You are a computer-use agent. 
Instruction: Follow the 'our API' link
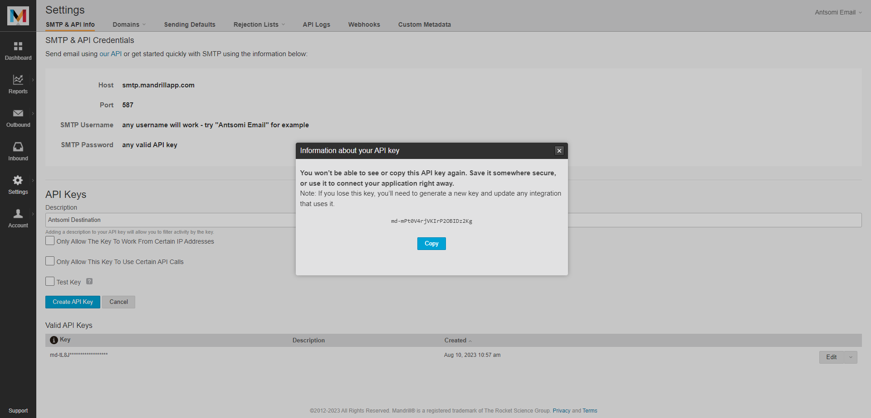pos(111,54)
